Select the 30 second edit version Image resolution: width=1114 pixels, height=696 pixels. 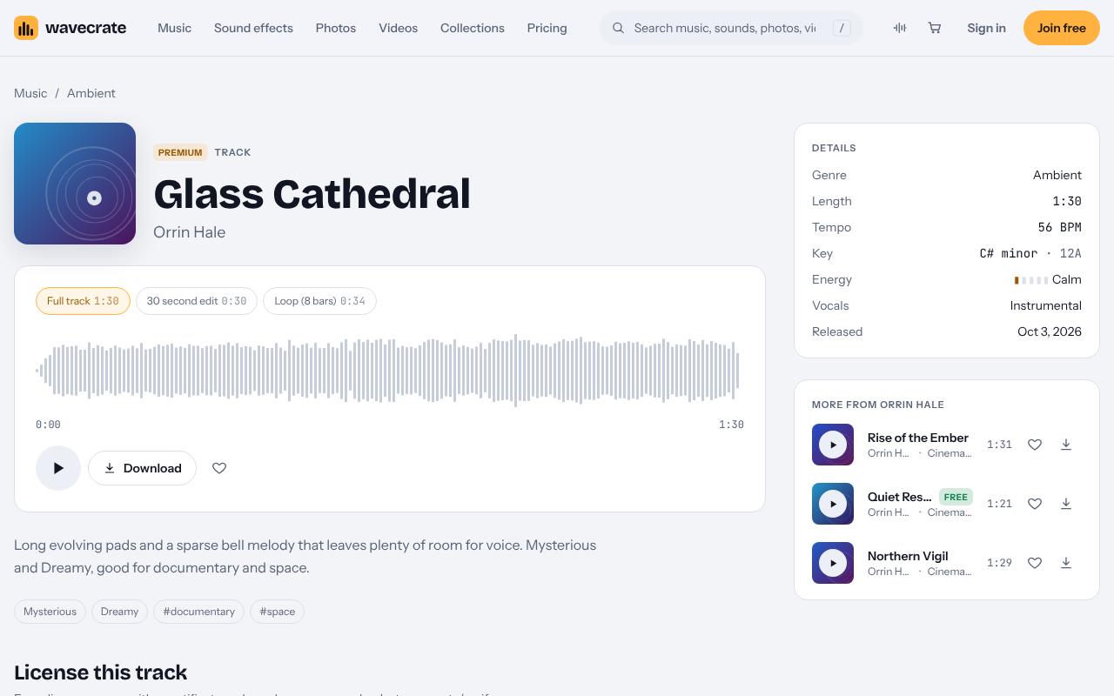click(x=197, y=301)
